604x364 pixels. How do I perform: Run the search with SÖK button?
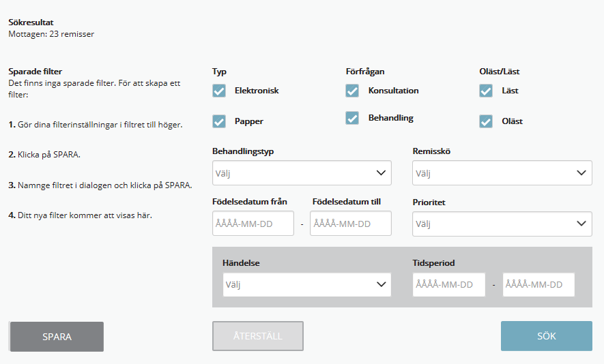tap(546, 336)
